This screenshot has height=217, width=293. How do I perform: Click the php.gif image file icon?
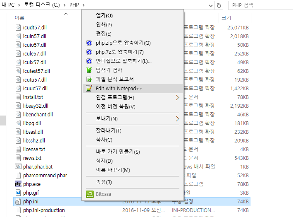pyautogui.click(x=18, y=193)
